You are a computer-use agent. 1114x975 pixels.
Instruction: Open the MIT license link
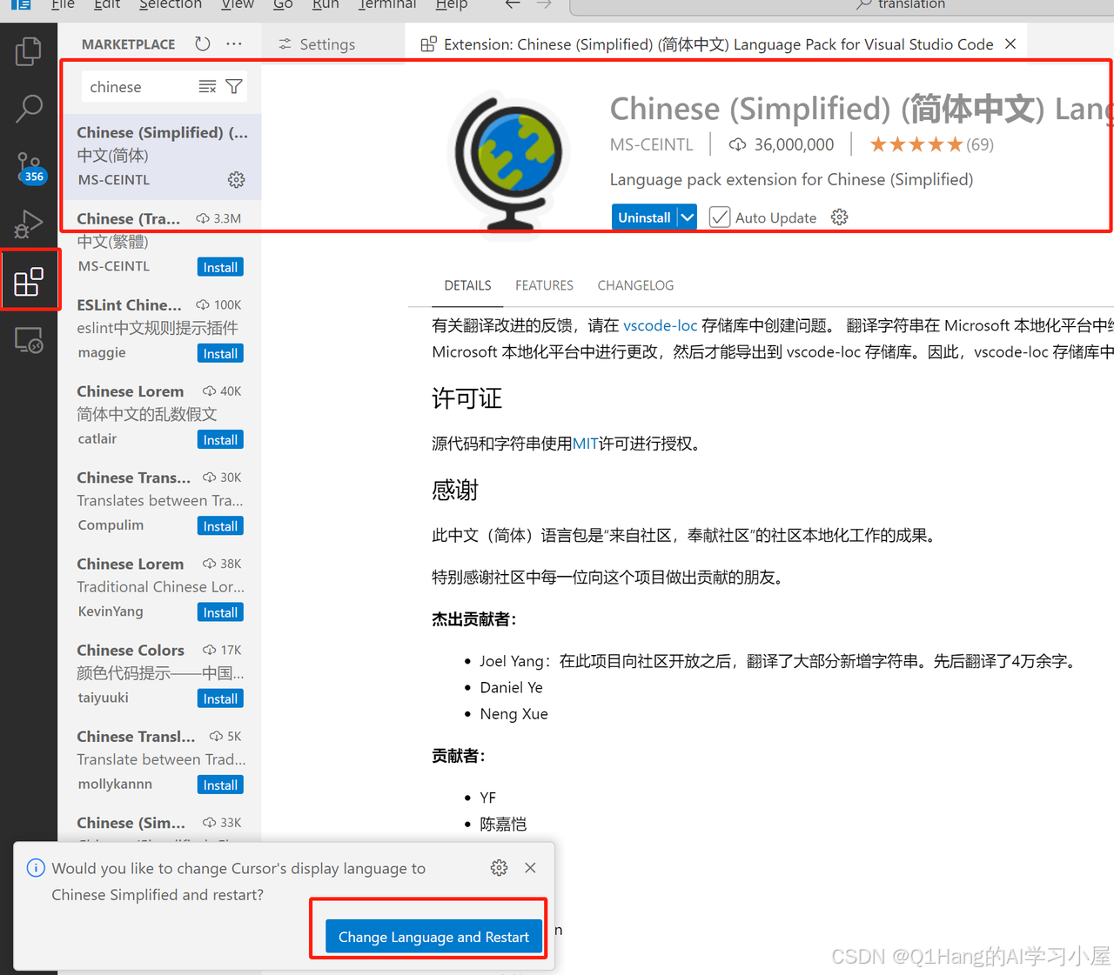coord(586,444)
